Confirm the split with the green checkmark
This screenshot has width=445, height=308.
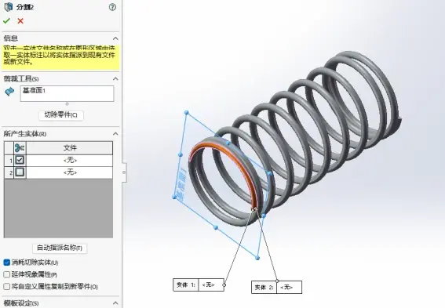(6, 20)
